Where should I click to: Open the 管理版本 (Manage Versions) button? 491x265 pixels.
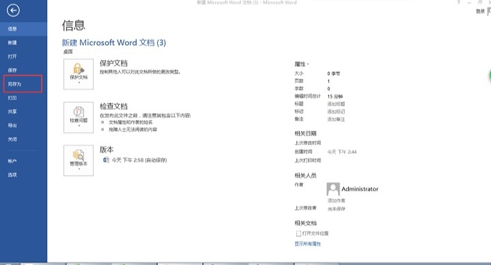[79, 160]
